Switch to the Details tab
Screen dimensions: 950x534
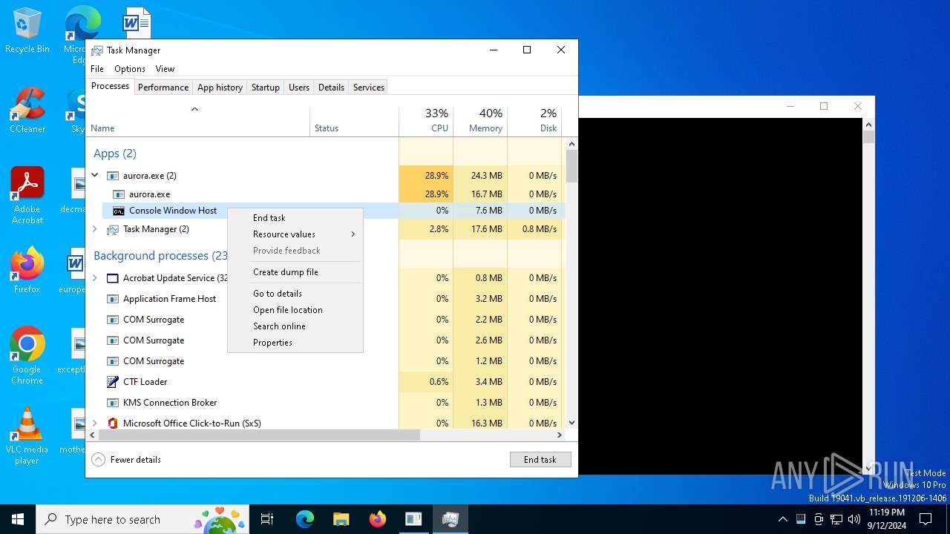click(x=331, y=88)
